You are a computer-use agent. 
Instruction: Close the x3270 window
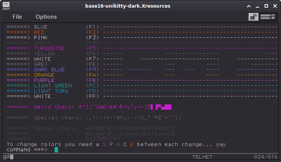pyautogui.click(x=275, y=6)
